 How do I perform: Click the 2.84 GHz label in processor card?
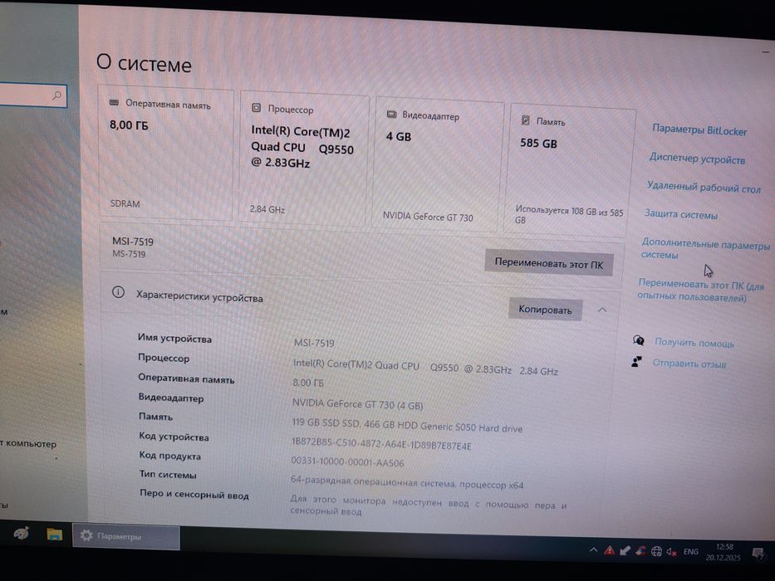(x=267, y=209)
